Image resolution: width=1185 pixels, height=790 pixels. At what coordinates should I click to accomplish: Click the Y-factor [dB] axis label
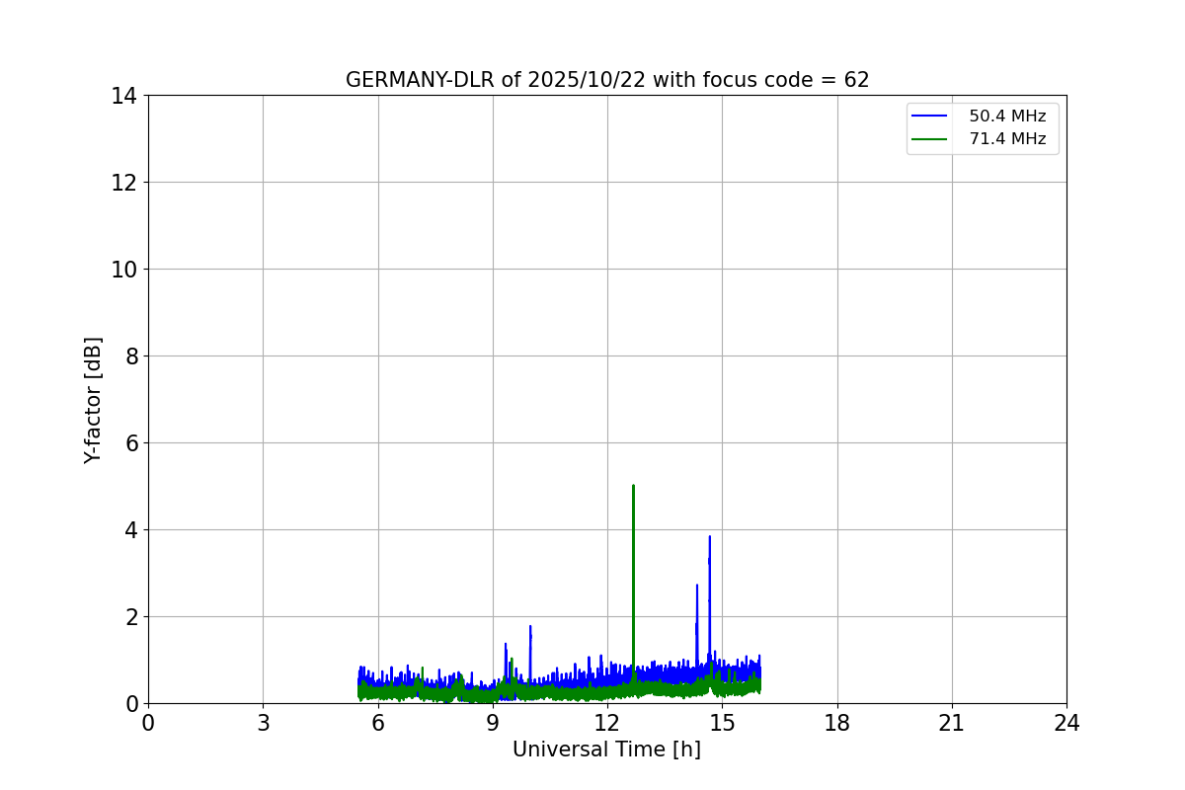(93, 400)
